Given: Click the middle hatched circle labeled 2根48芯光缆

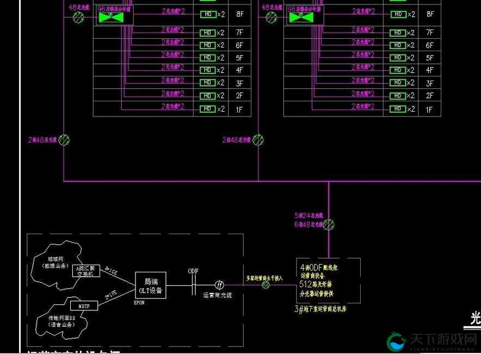Looking at the screenshot, I should pyautogui.click(x=258, y=140).
